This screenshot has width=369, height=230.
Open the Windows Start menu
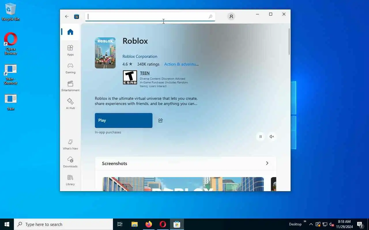(7, 224)
